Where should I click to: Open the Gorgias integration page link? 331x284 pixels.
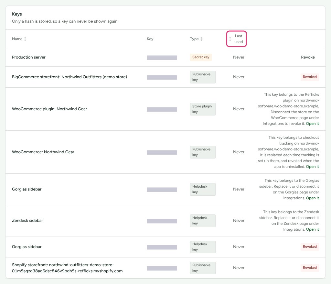point(313,198)
